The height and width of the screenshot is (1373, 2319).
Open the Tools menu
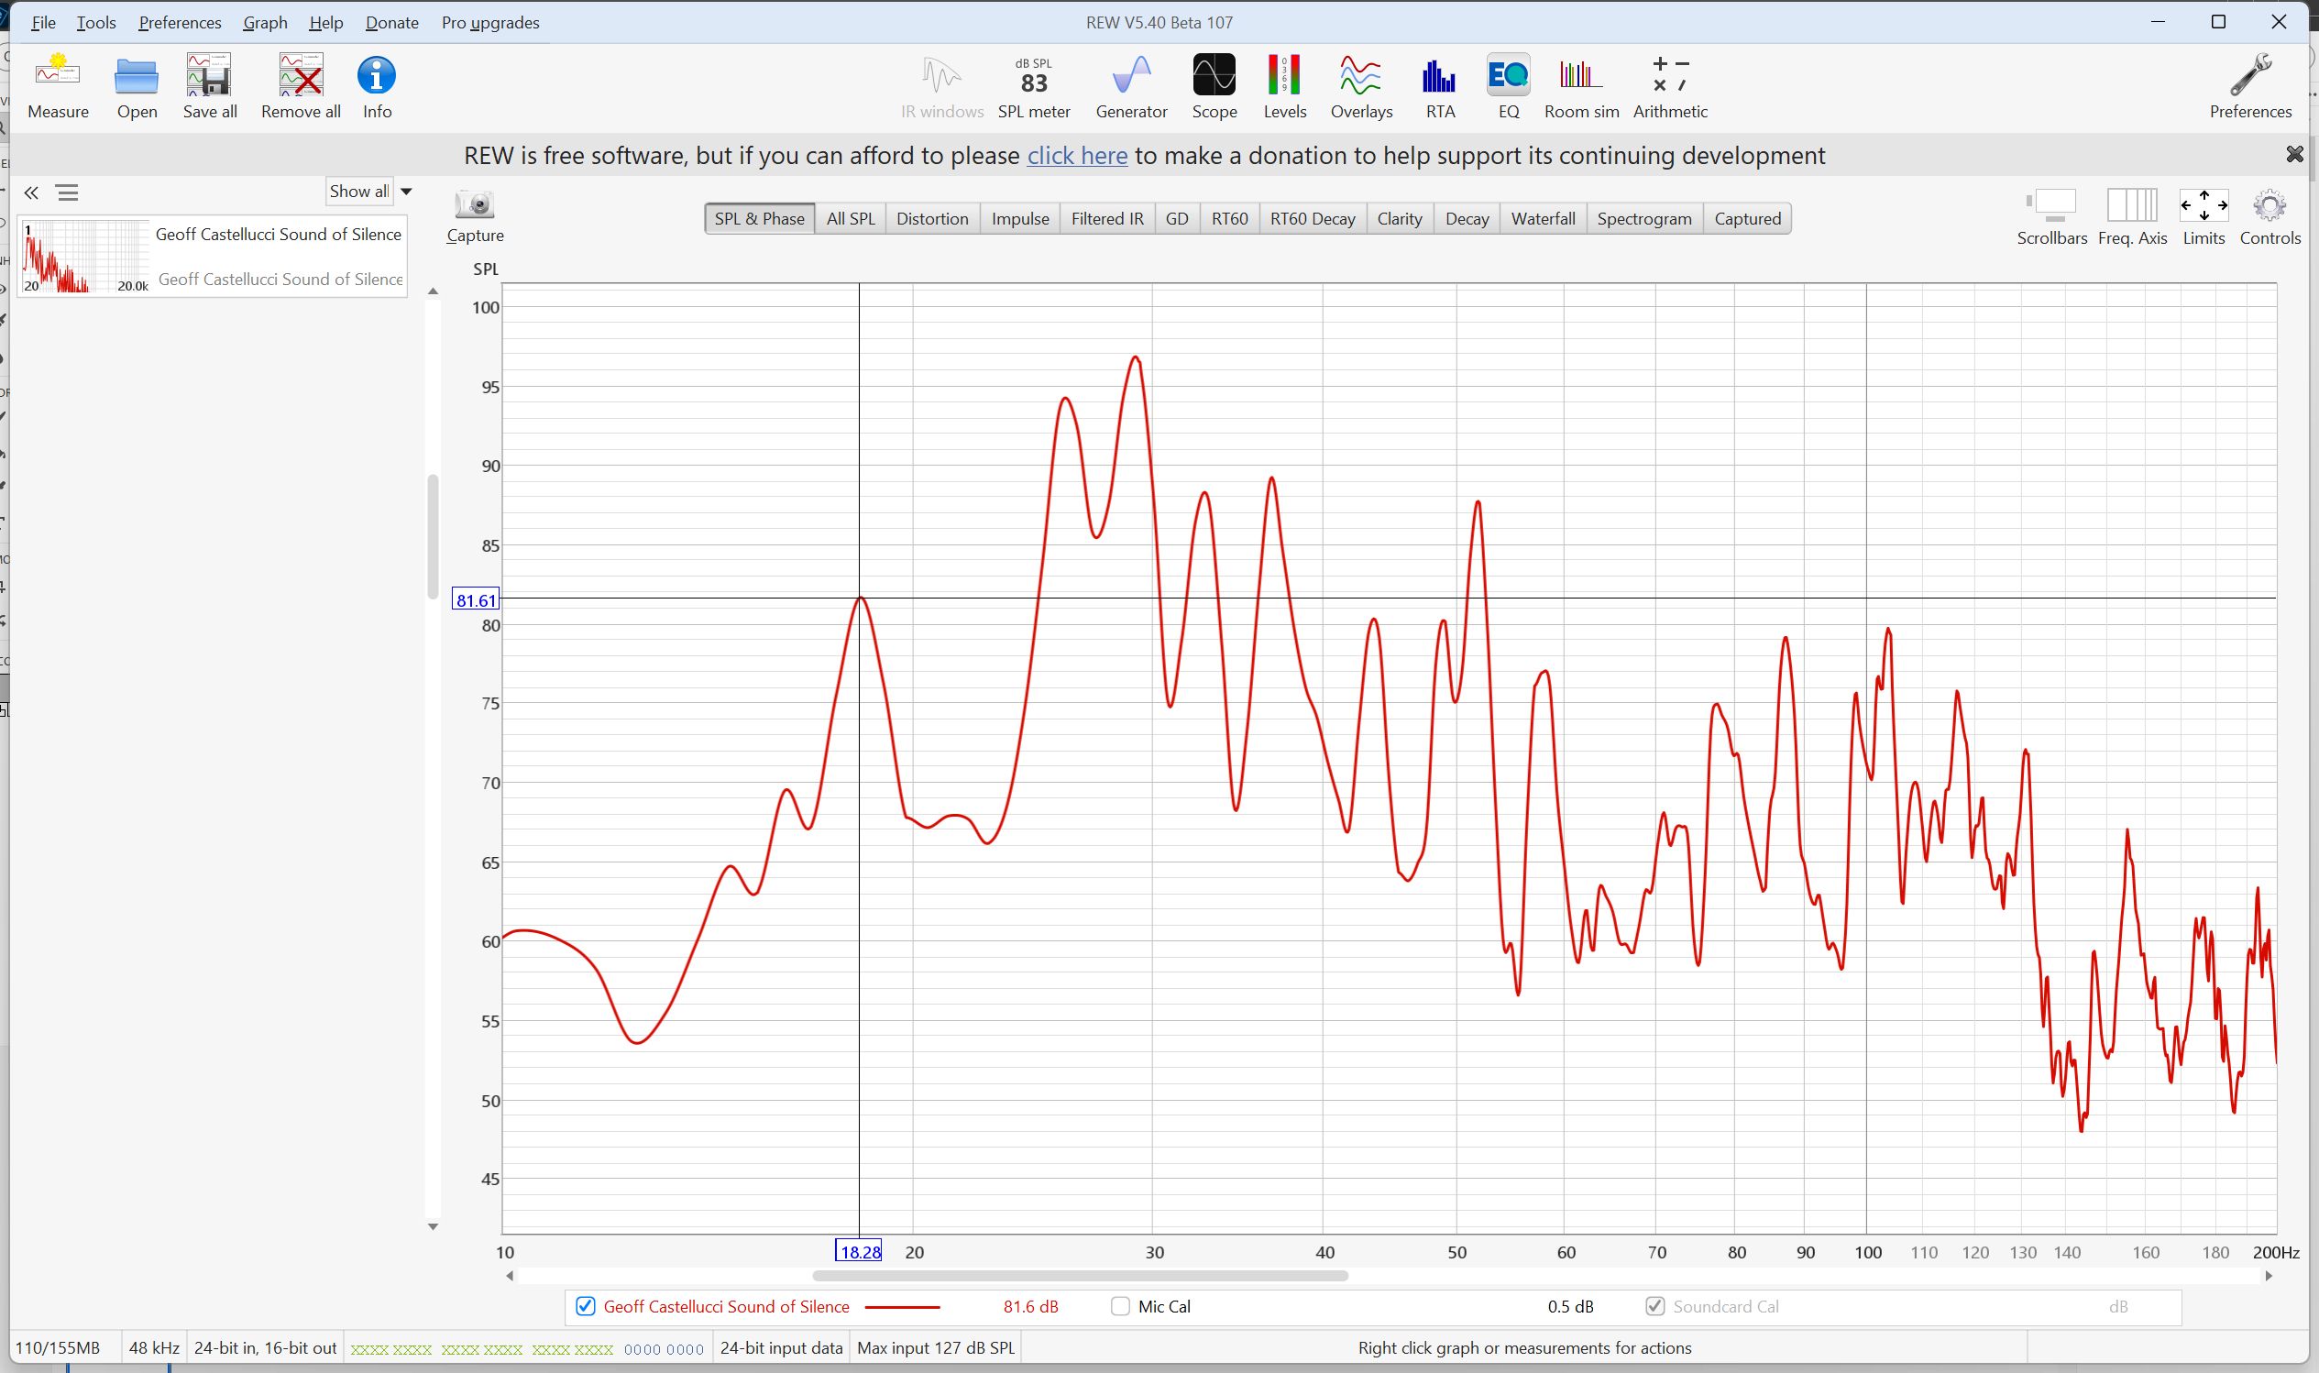click(x=96, y=22)
